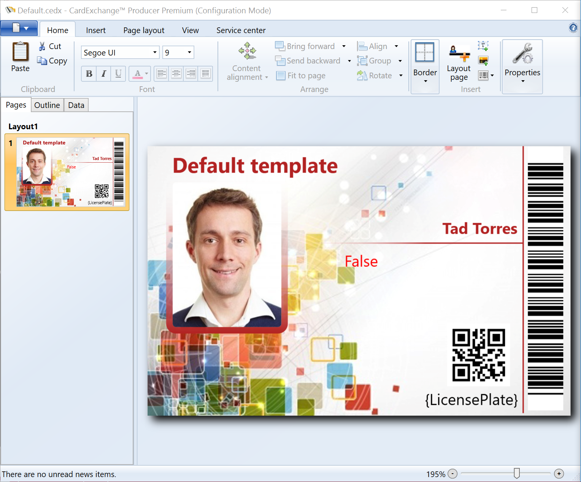The image size is (581, 482).
Task: Select the Tad Torres name field
Action: (480, 229)
